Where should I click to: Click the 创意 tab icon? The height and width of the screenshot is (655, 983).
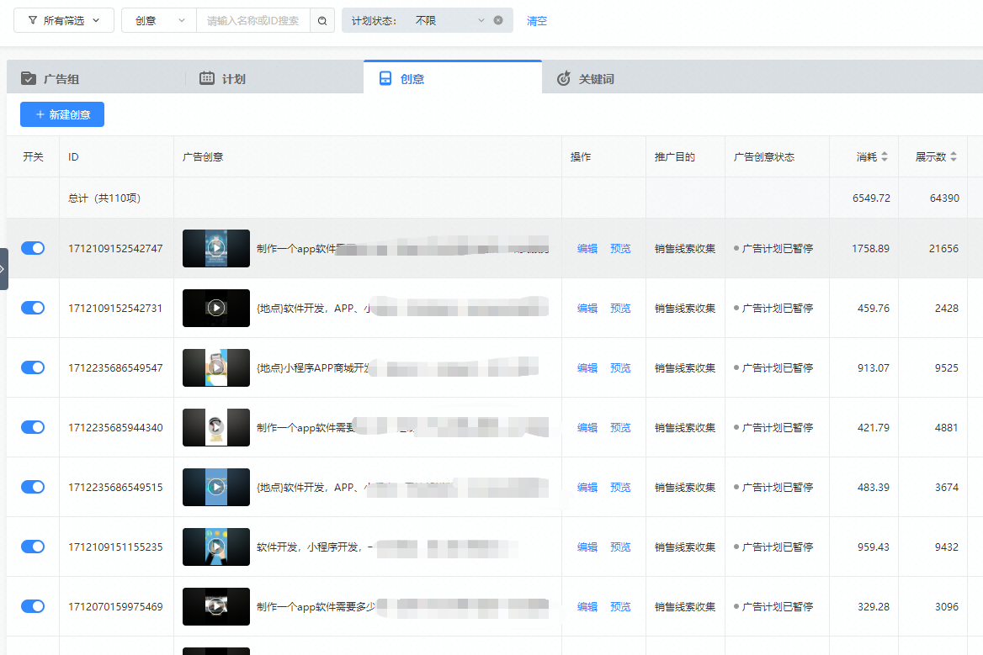click(385, 78)
